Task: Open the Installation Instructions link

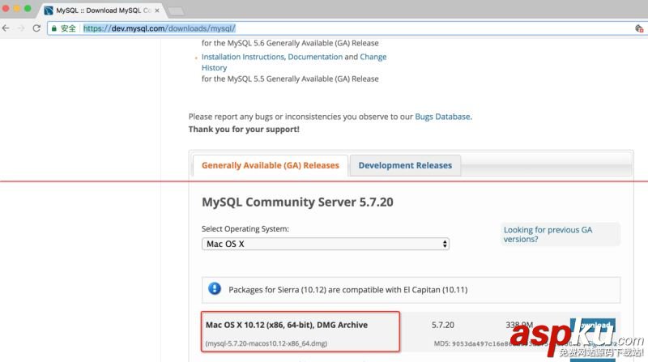Action: click(x=242, y=57)
